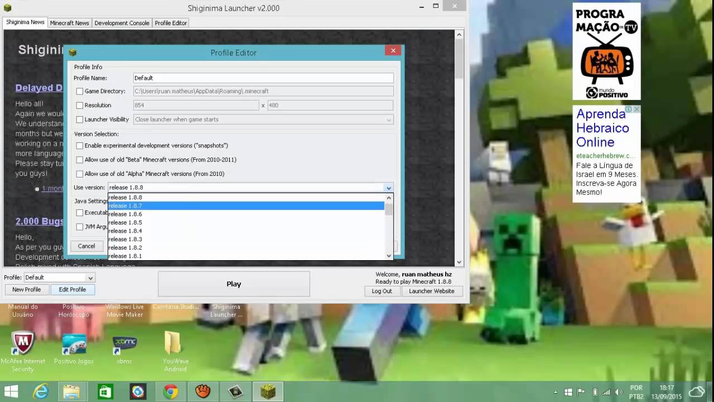Check network signal strength icon
The width and height of the screenshot is (714, 402).
click(606, 392)
